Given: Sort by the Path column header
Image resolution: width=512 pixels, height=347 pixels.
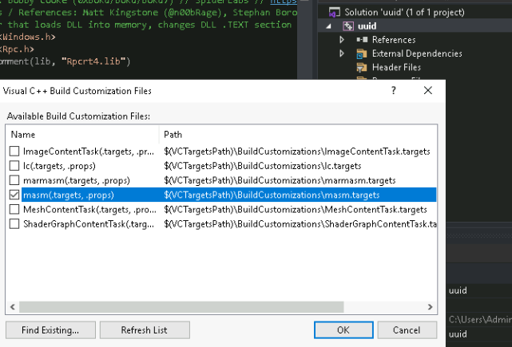Looking at the screenshot, I should tap(298, 134).
